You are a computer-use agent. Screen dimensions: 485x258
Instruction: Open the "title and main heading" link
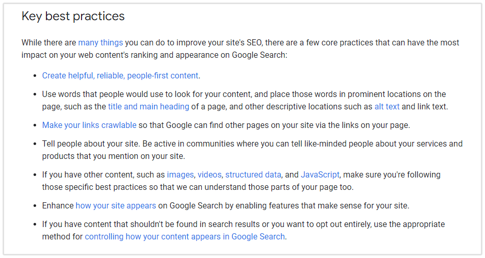(149, 106)
